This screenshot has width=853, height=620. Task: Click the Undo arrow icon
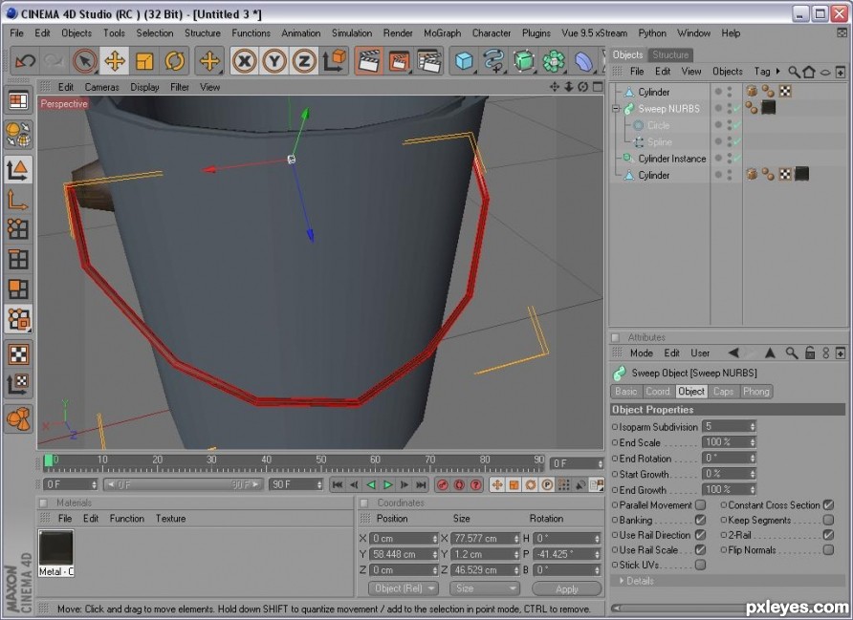click(25, 61)
